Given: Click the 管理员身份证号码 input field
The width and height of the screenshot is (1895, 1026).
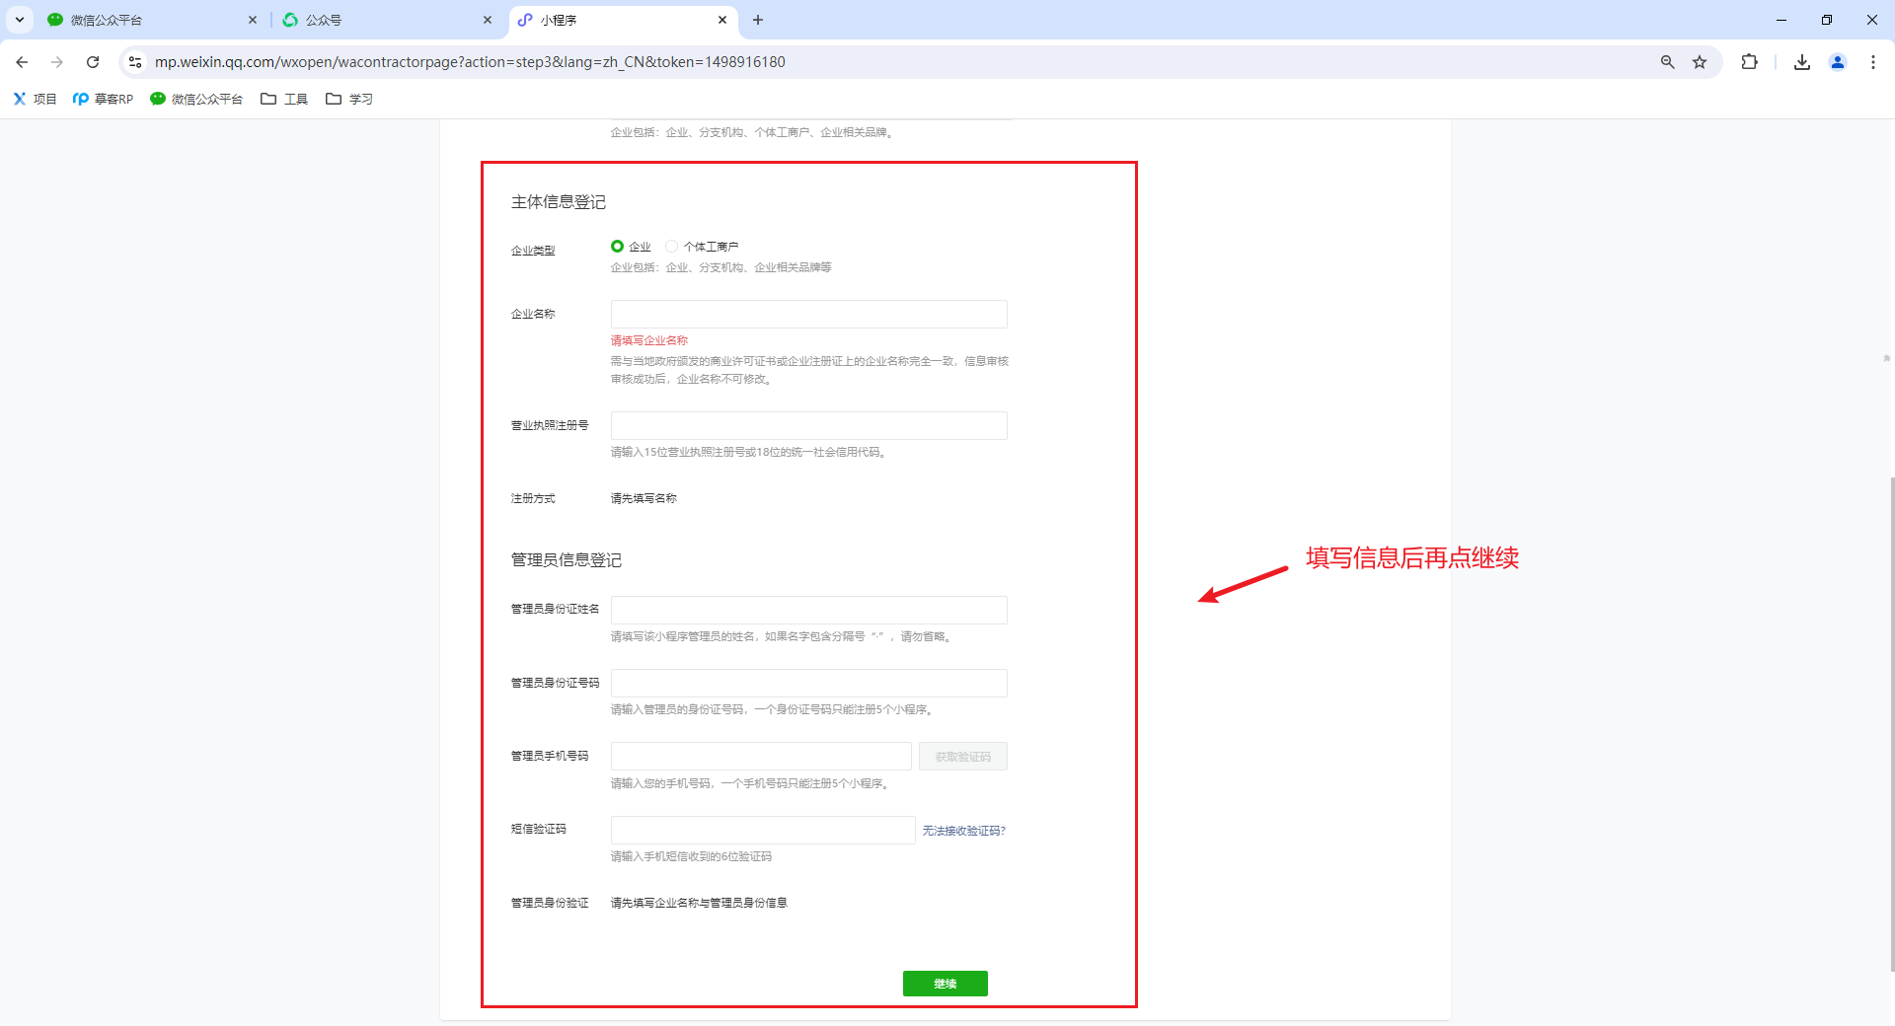Looking at the screenshot, I should 808,683.
